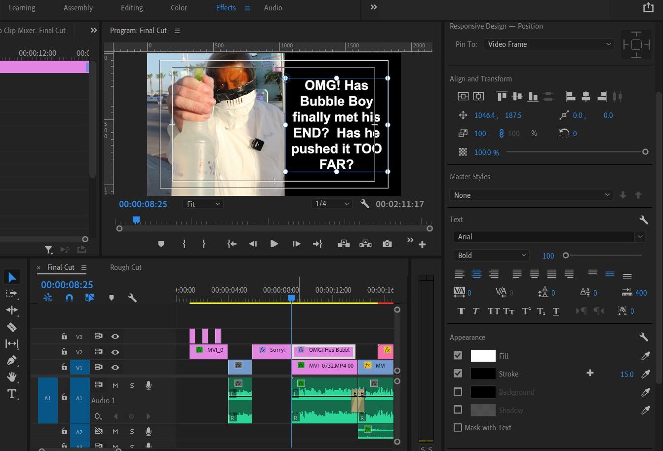Toggle V2 track visibility eye
Screen dimensions: 663x451
[115, 352]
